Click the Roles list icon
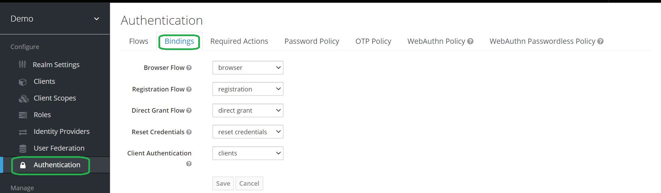 coord(23,115)
